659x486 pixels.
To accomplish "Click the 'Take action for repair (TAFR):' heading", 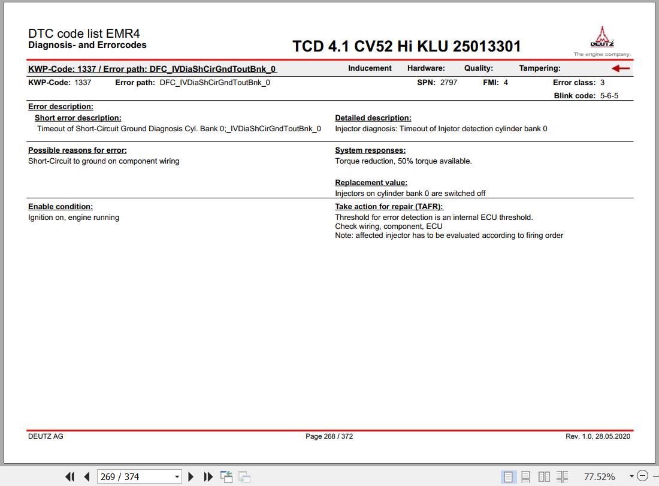I will pos(389,206).
